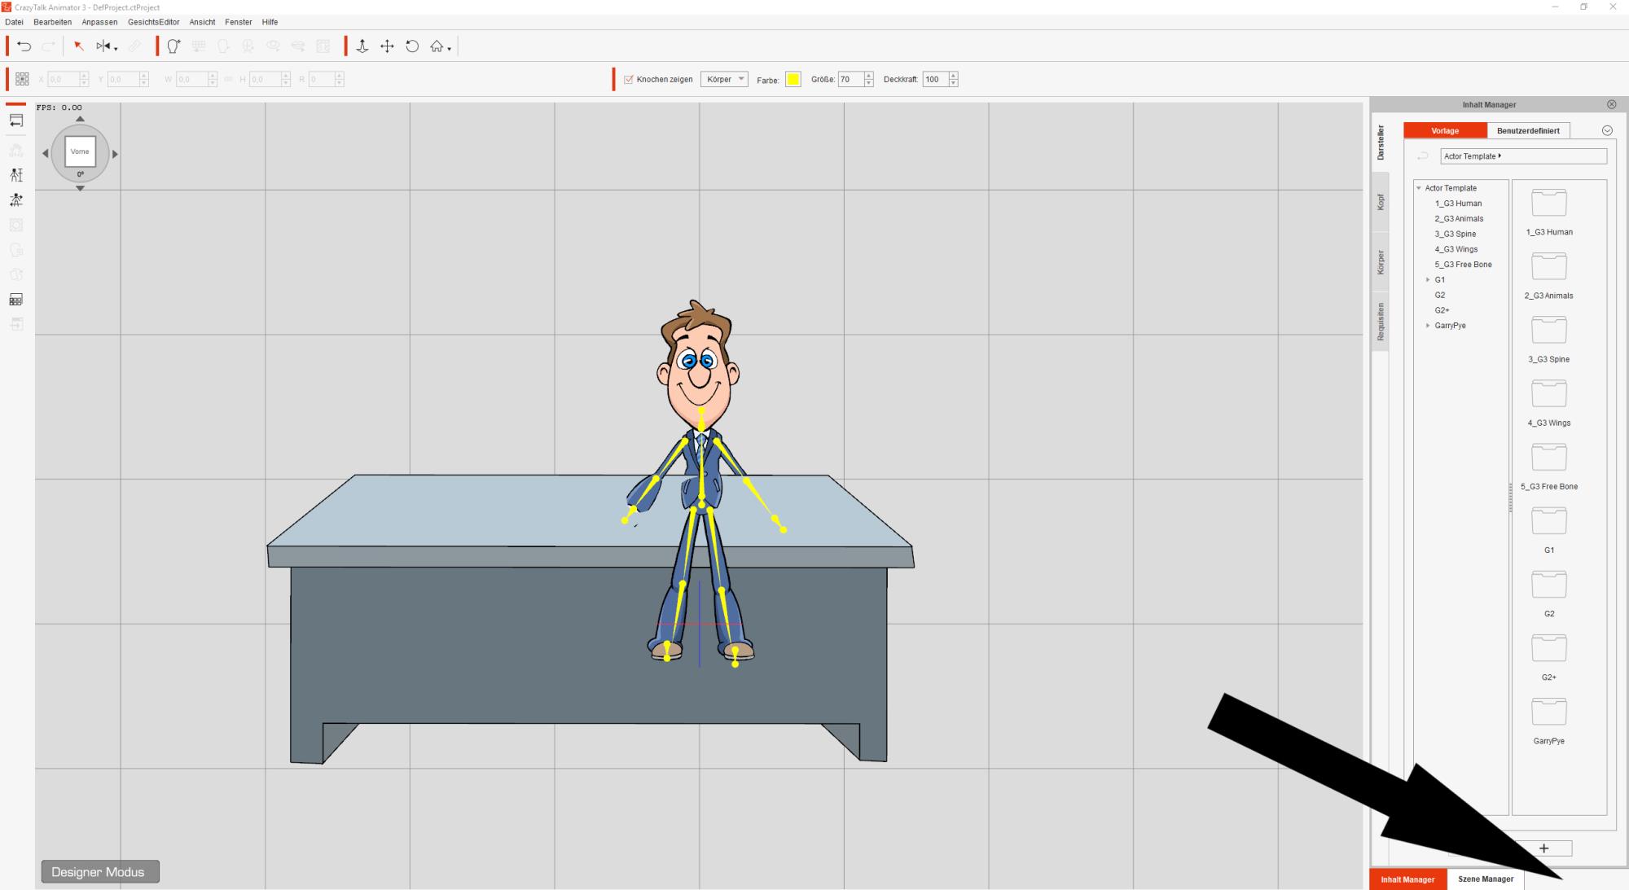This screenshot has width=1629, height=890.
Task: Decrease the Deckkraft stepper value
Action: point(954,83)
